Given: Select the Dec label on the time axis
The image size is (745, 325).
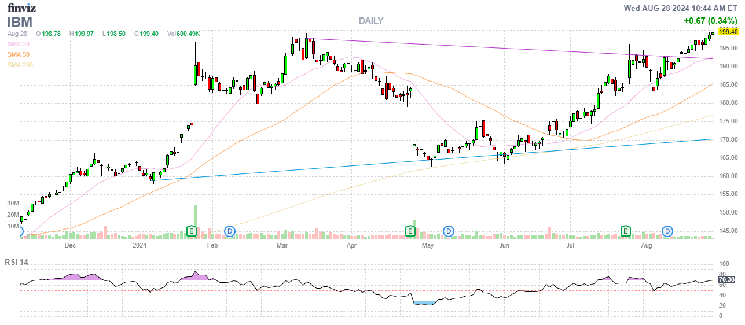Looking at the screenshot, I should (70, 246).
